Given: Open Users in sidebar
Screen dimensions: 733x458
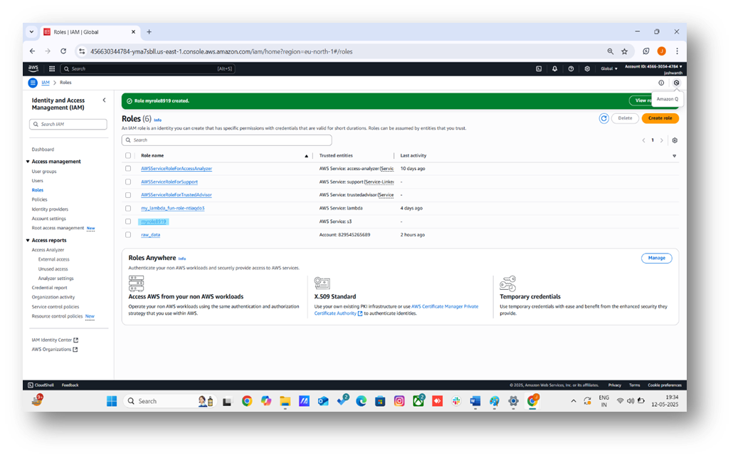Looking at the screenshot, I should click(x=38, y=181).
